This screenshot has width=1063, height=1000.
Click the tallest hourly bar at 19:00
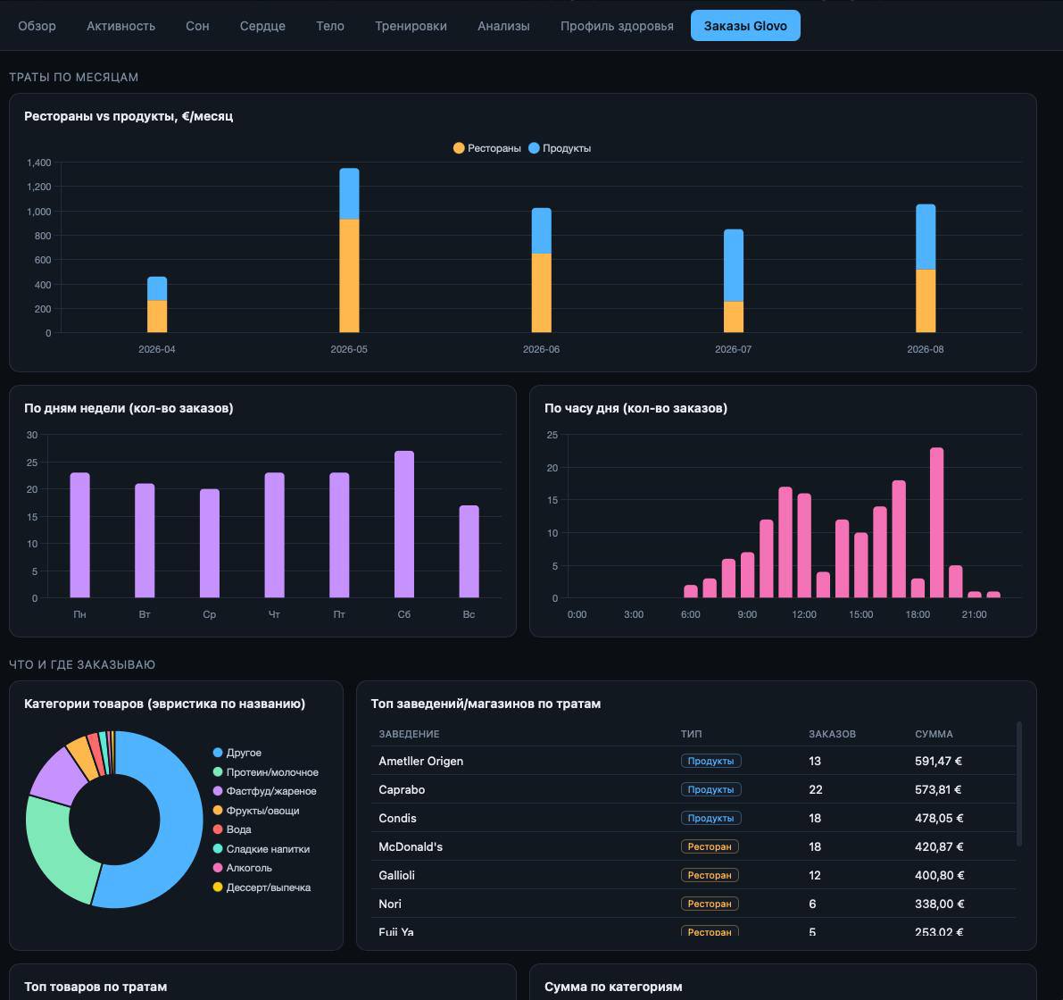(936, 522)
